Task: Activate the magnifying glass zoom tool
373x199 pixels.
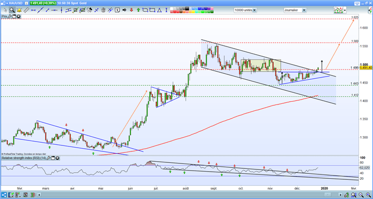Action: tap(13, 10)
